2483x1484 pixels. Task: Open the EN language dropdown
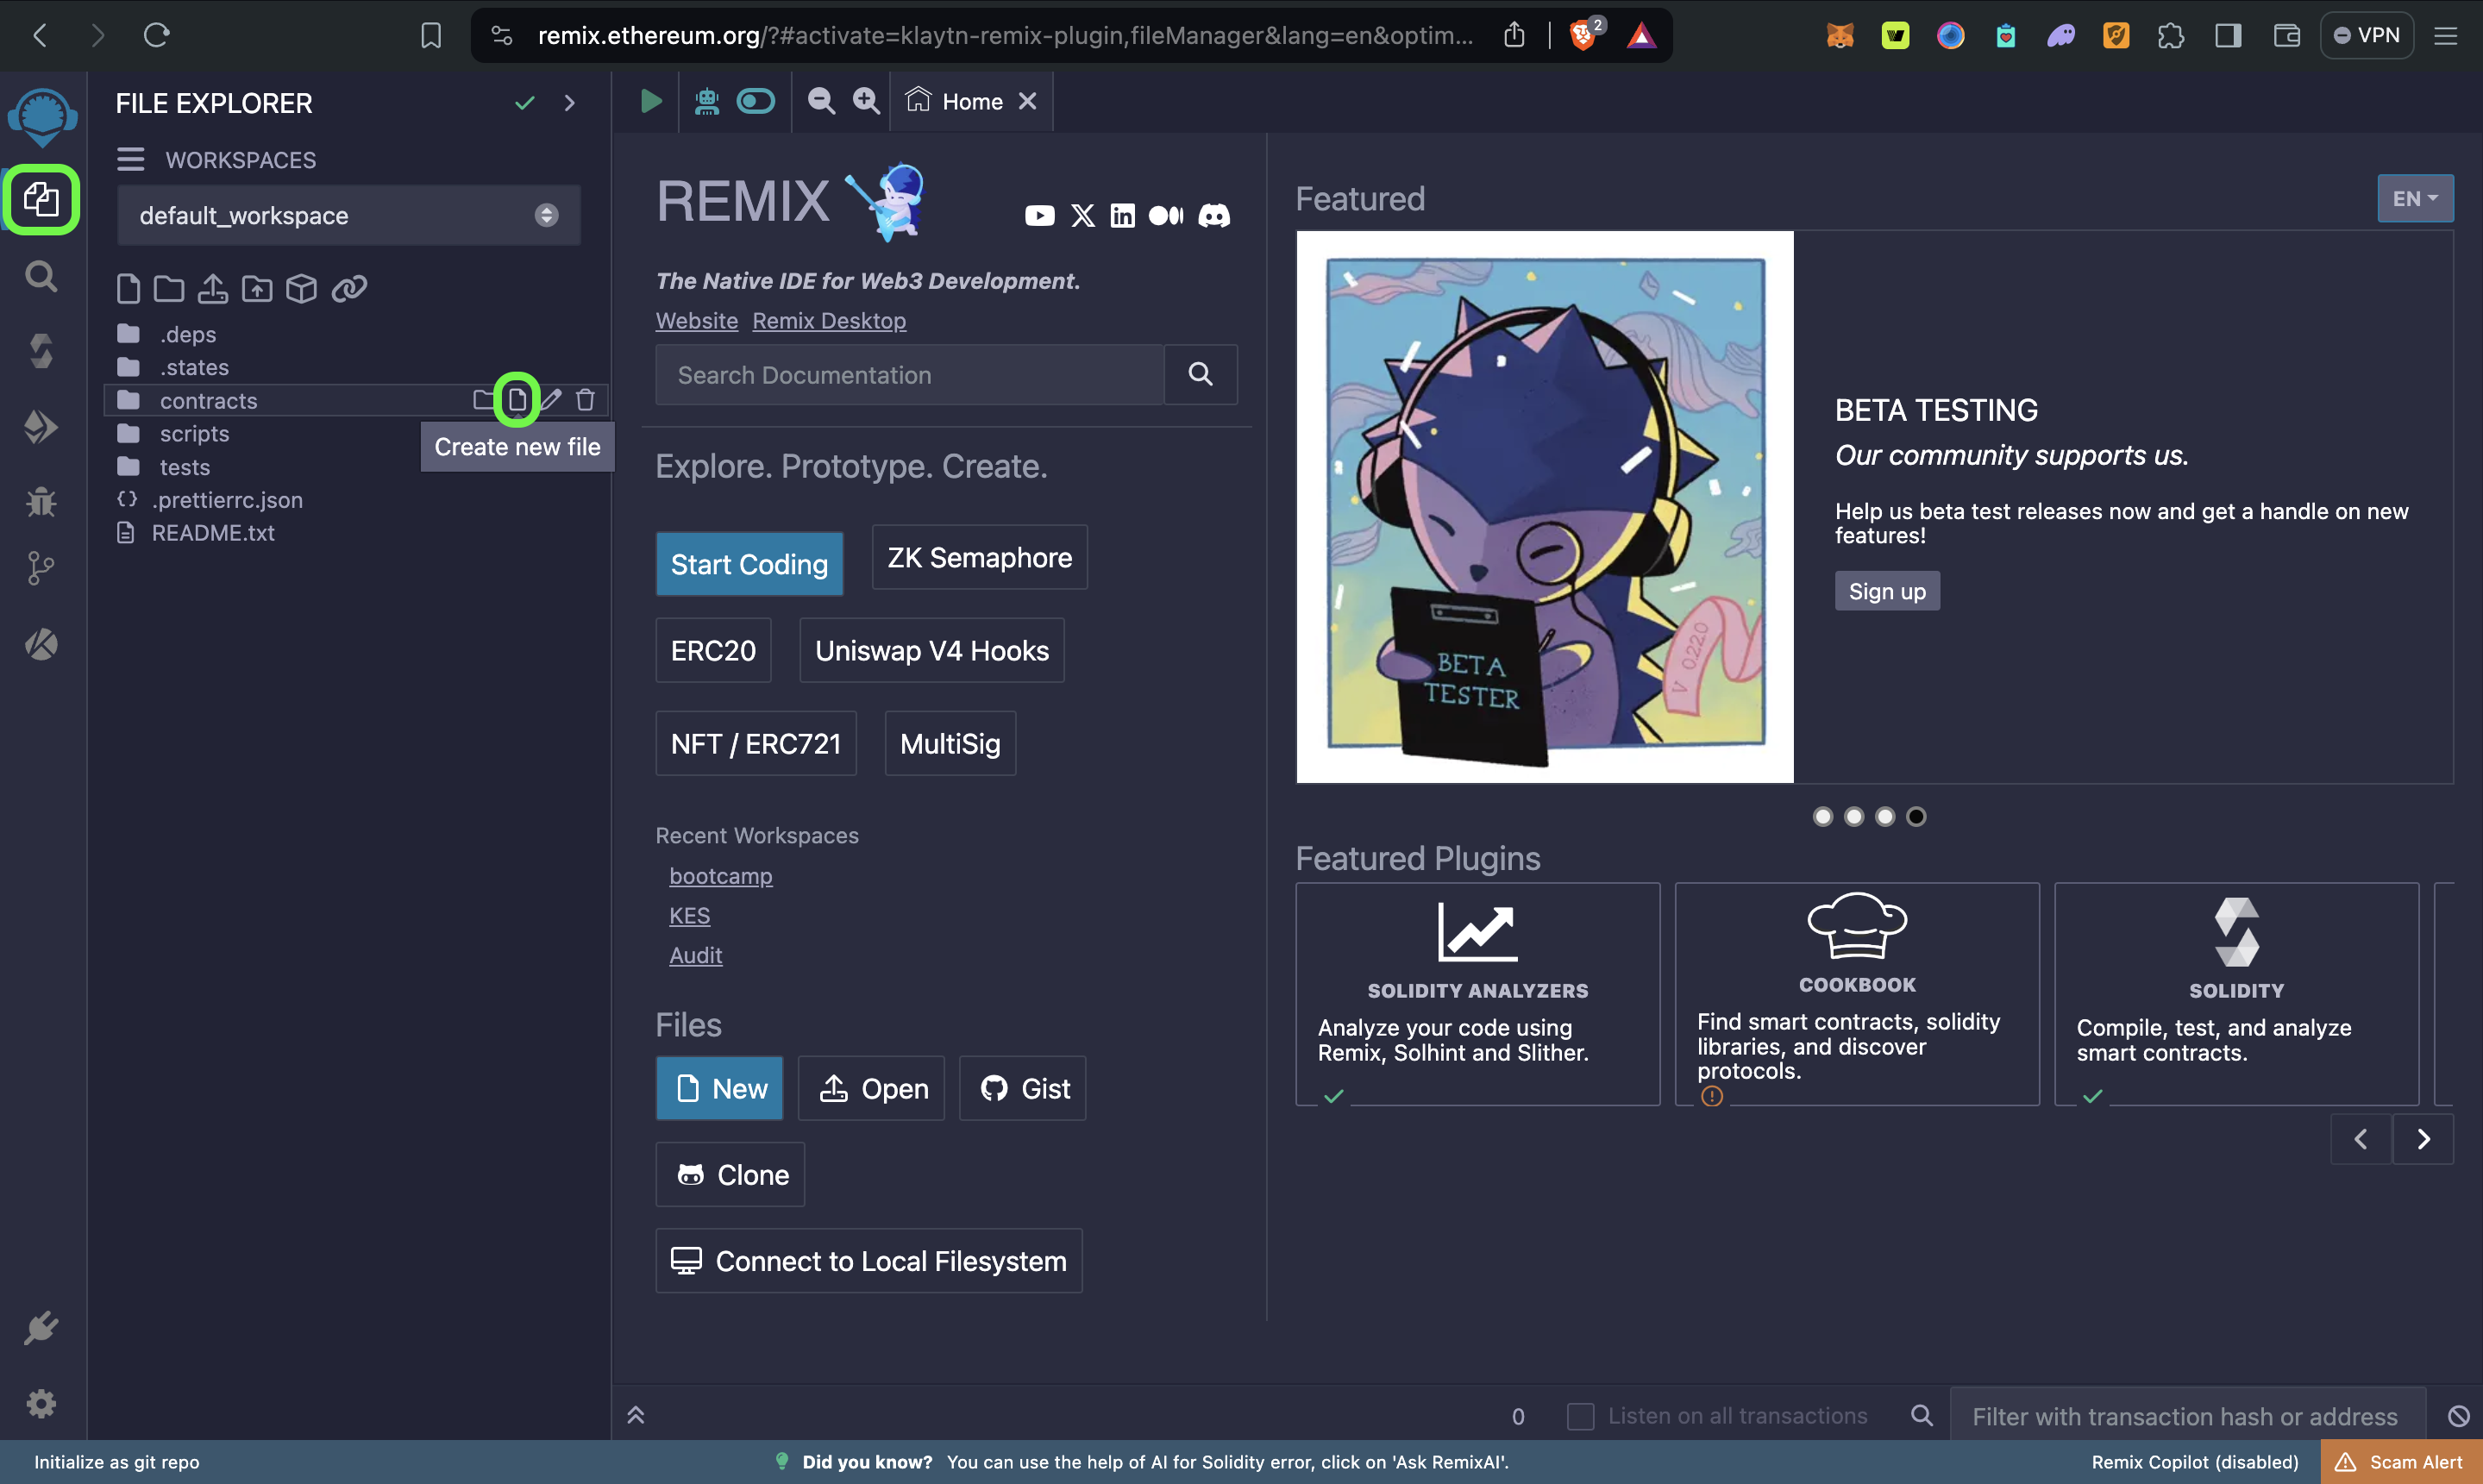coord(2414,199)
